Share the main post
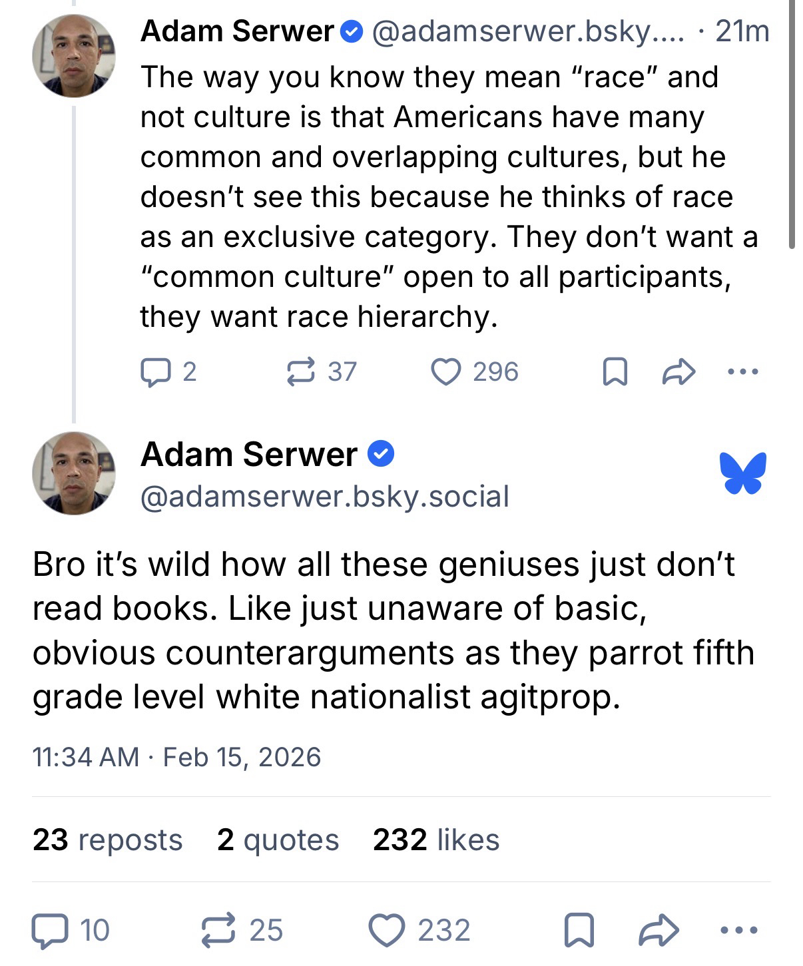This screenshot has height=966, width=803. (x=659, y=930)
